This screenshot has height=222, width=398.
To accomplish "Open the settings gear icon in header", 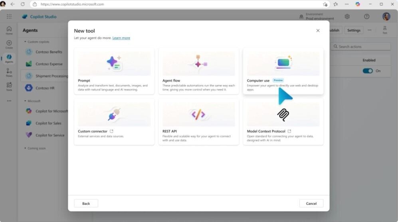I will [x=347, y=16].
